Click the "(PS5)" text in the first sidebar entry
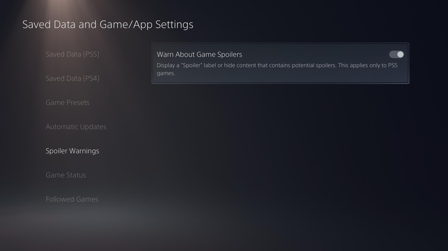 [91, 54]
